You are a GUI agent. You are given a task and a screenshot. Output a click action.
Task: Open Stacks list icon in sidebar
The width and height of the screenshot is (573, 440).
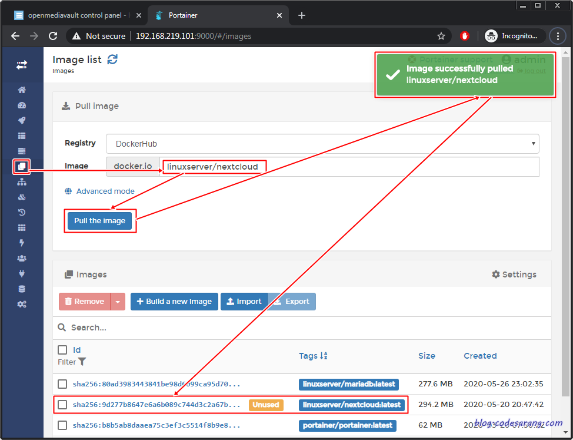tap(22, 135)
